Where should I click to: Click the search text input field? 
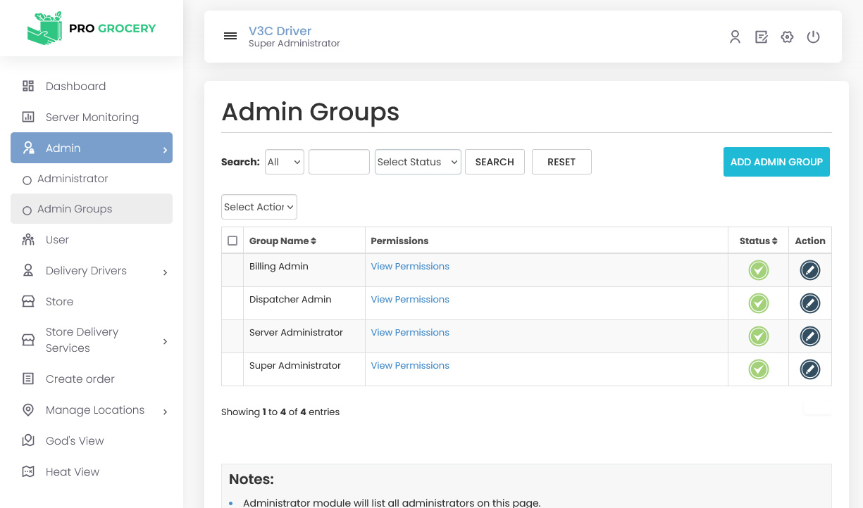pyautogui.click(x=339, y=162)
